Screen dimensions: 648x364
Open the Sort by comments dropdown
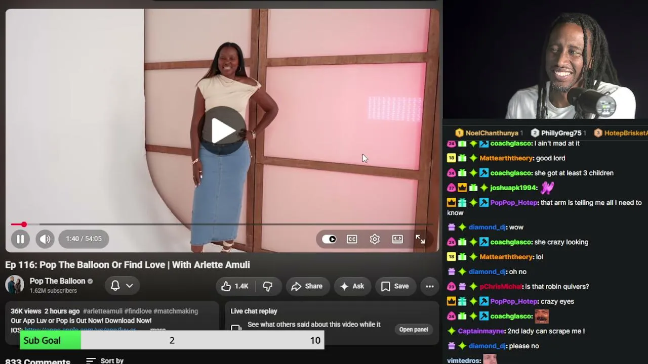coord(105,360)
